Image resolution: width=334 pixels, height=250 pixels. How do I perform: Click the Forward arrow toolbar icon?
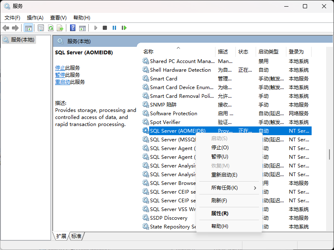[15, 28]
